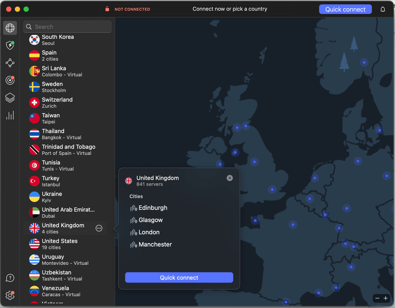Click the Sweden flag icon

click(34, 87)
